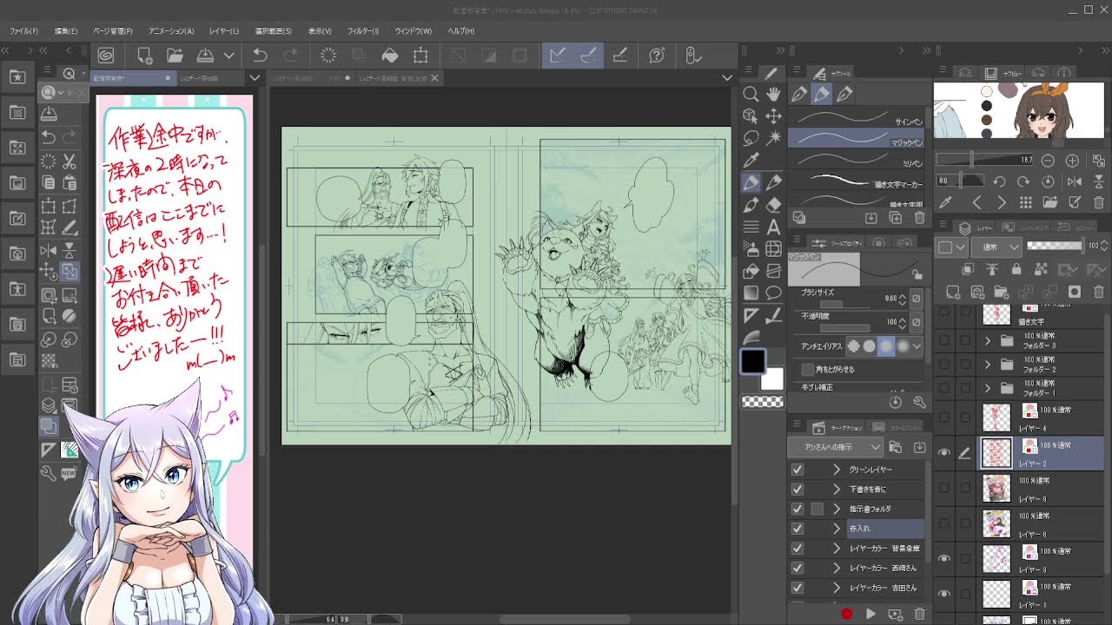Delete layer using the layer panel trash icon
Image resolution: width=1112 pixels, height=625 pixels.
[1099, 293]
